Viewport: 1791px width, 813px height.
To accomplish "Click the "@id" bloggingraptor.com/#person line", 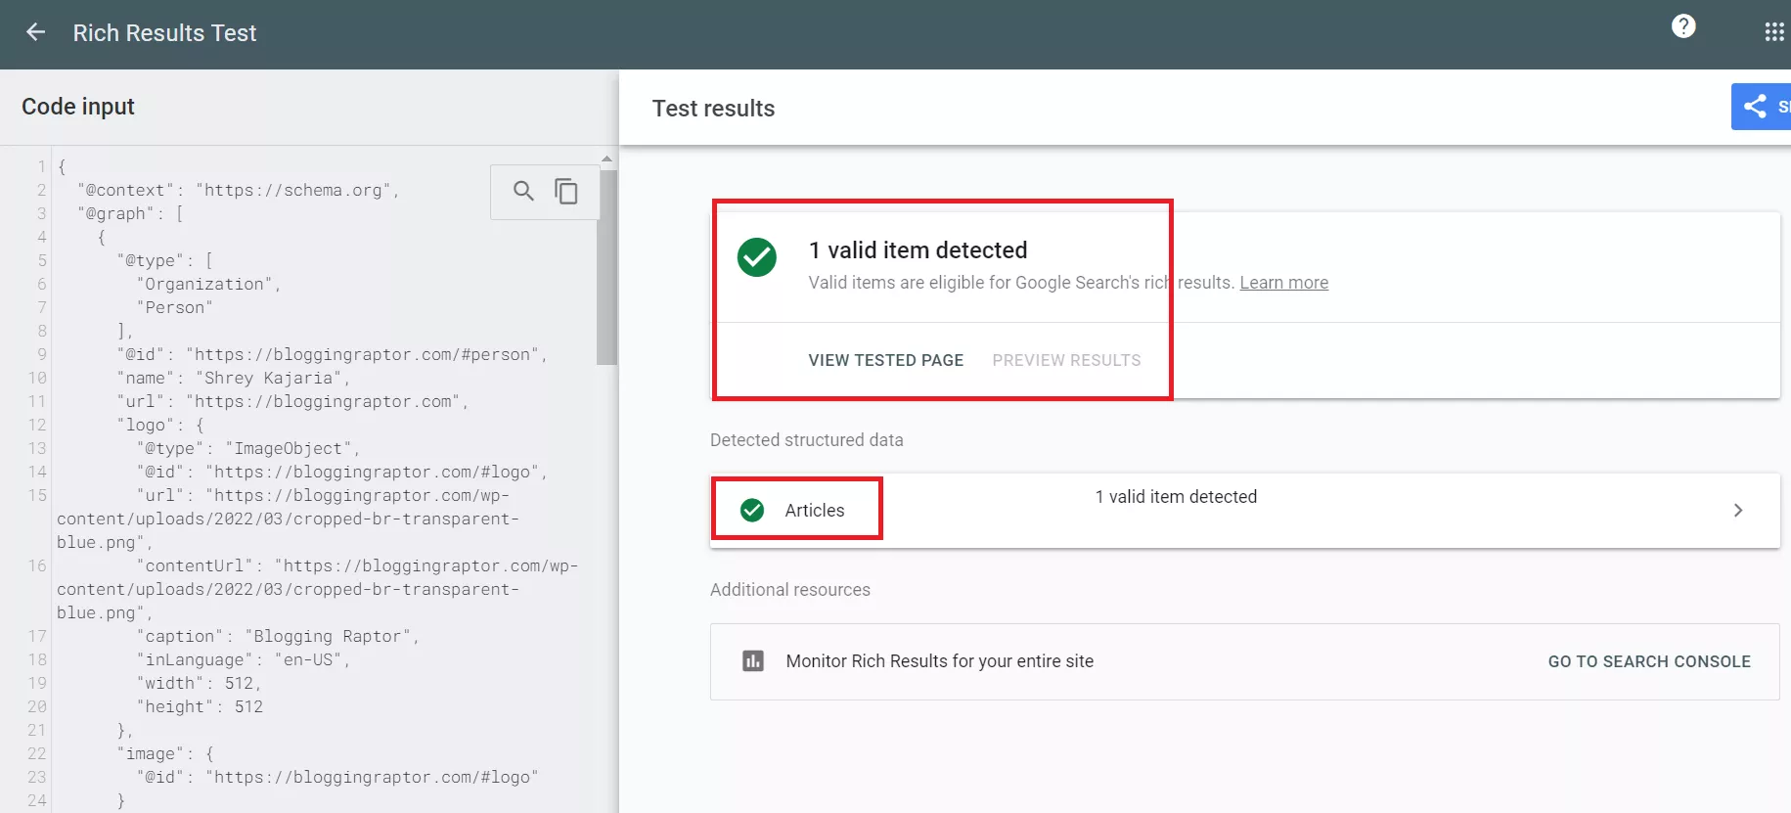I will tap(332, 354).
